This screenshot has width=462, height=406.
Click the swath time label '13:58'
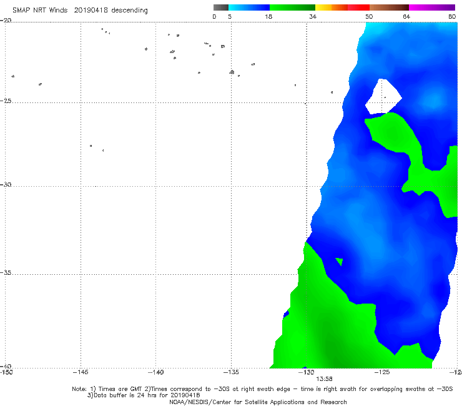[324, 379]
